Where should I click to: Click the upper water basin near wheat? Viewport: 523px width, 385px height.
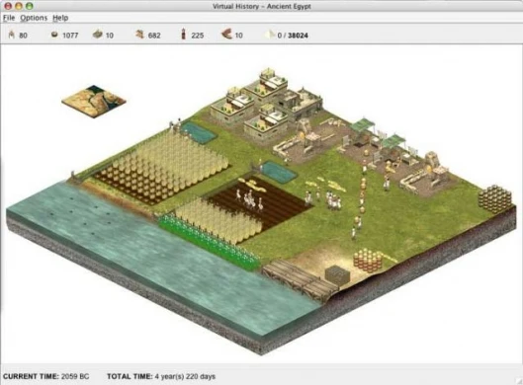coord(199,132)
